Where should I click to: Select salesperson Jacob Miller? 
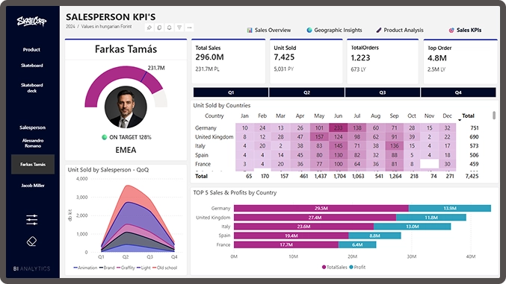pyautogui.click(x=33, y=186)
